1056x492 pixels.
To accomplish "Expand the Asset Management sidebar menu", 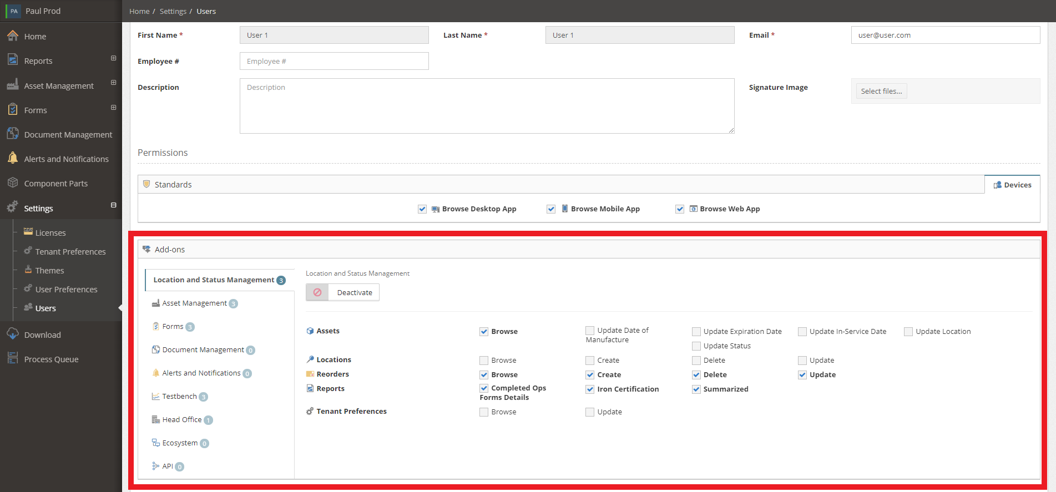I will (113, 83).
